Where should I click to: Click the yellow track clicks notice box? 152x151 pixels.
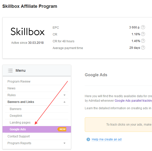tap(118, 125)
